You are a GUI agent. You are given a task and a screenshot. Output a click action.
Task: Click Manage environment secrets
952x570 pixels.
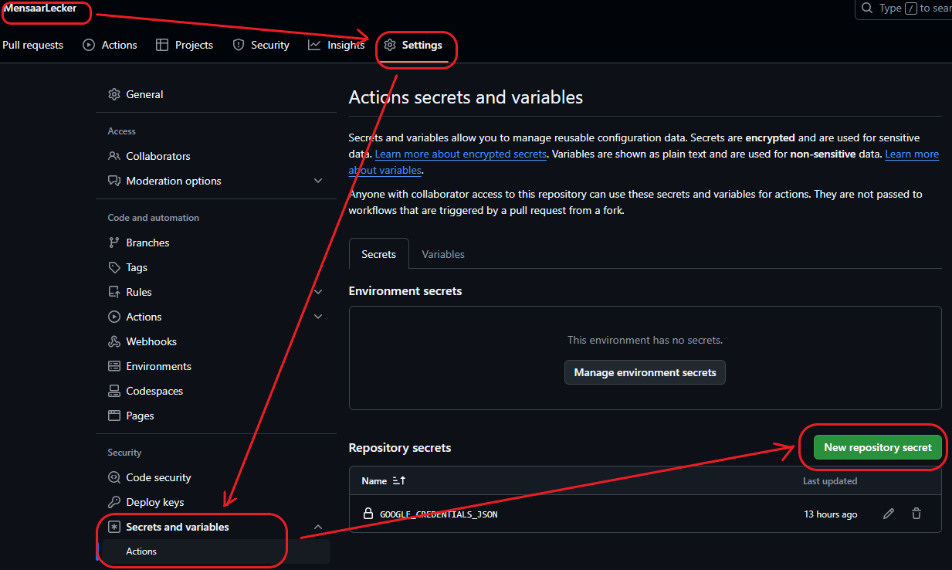click(645, 372)
